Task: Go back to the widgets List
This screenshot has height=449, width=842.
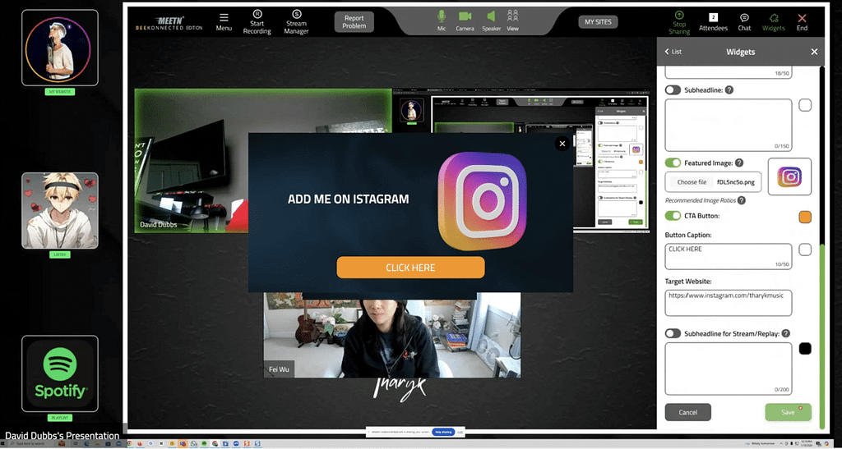Action: click(x=673, y=52)
